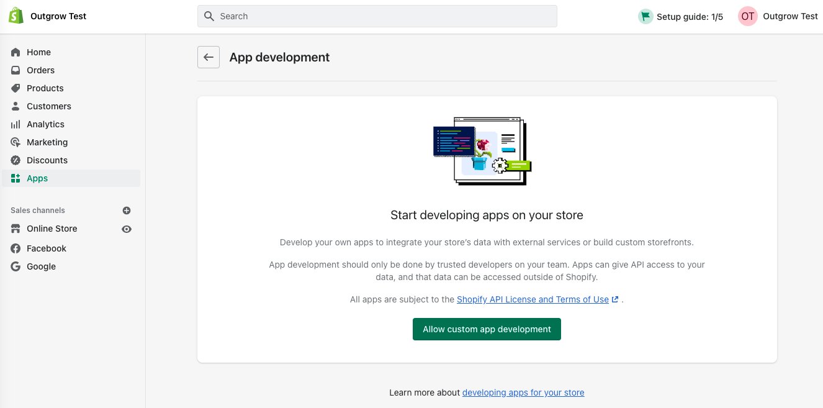Open Shopify API License and Terms link
Viewport: 823px width, 408px height.
click(x=533, y=299)
